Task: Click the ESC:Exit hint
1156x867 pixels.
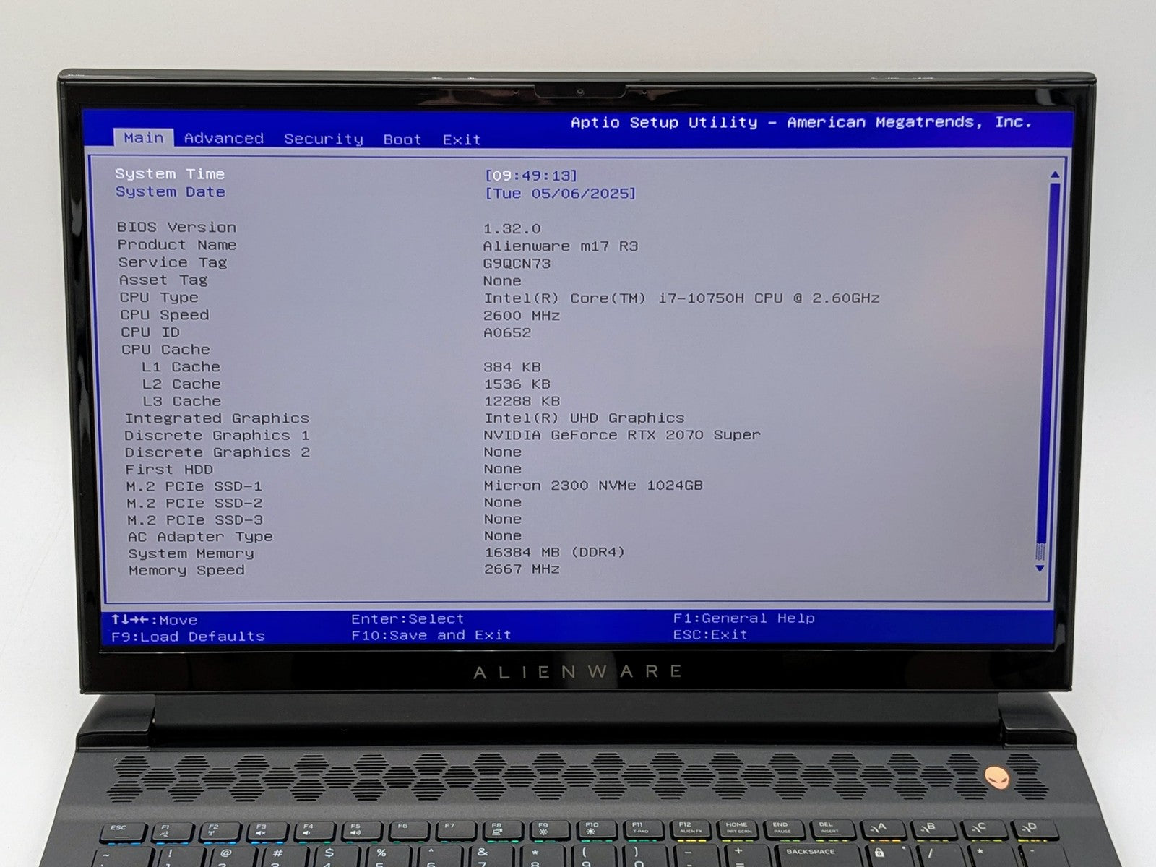Action: click(x=710, y=634)
